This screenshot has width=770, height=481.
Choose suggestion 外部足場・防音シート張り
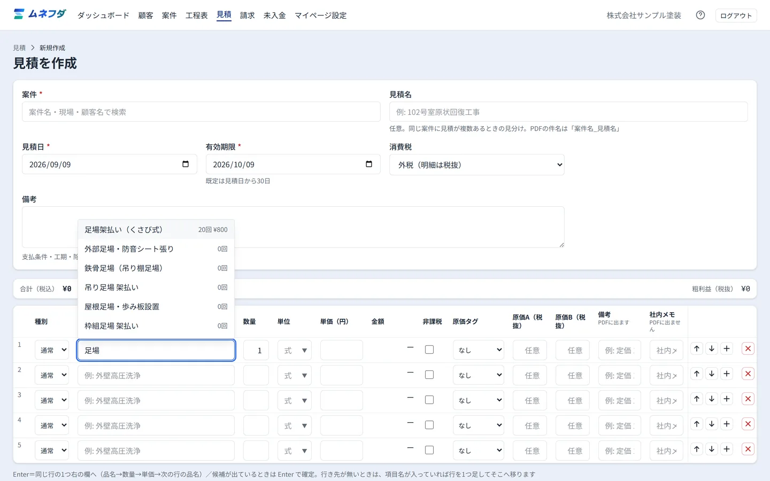[x=156, y=249]
